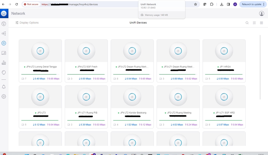The image size is (268, 155).
Task: Click client count 7 on Lorong Dekat Tangga
Action: [x=24, y=79]
